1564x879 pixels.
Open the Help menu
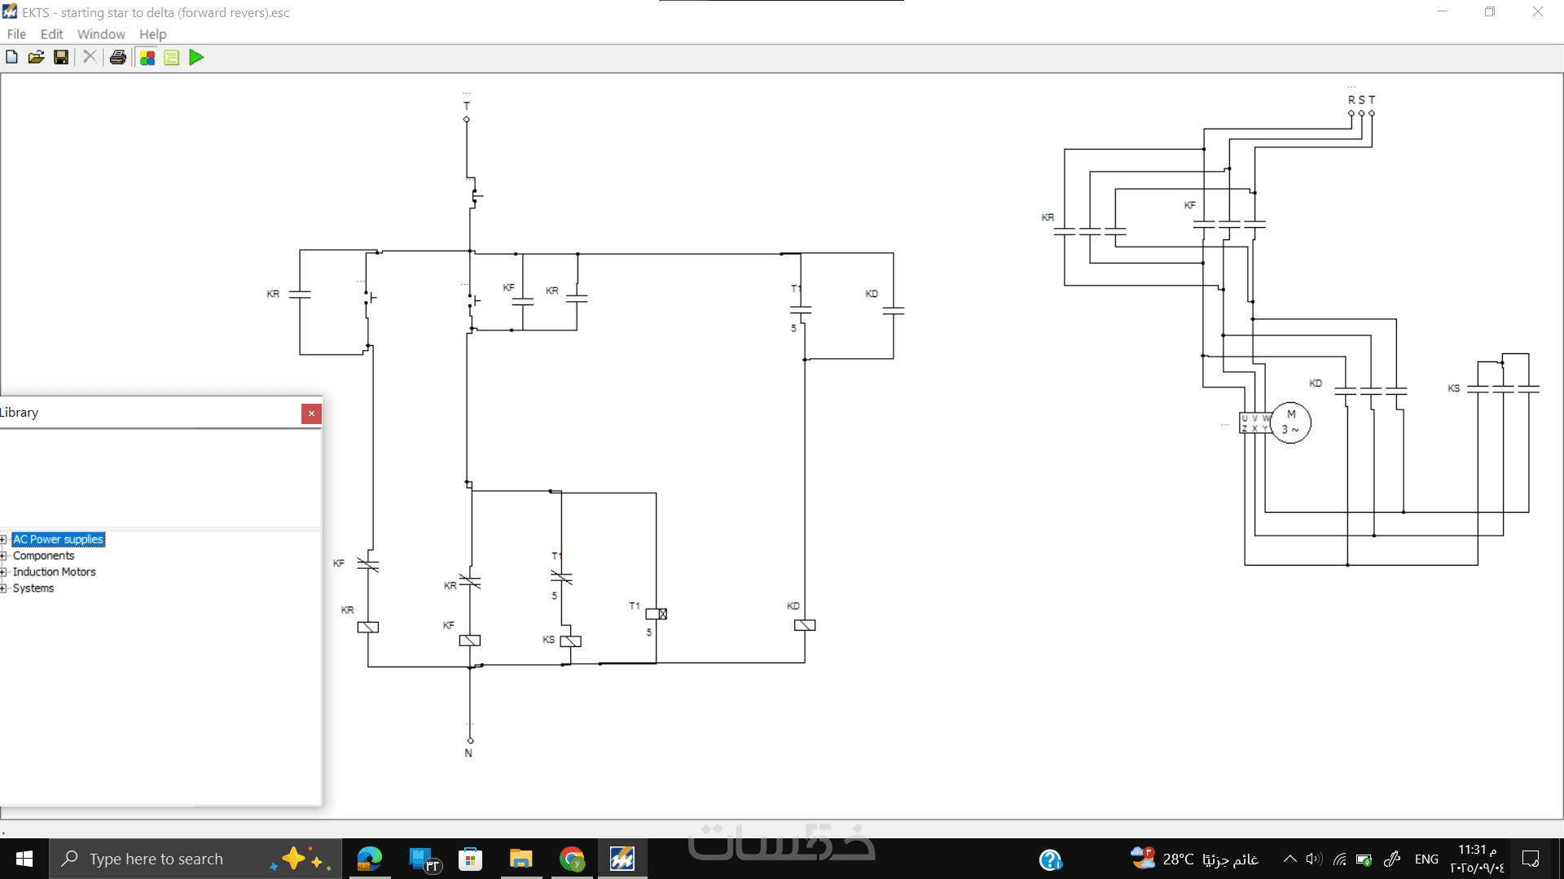click(x=152, y=34)
